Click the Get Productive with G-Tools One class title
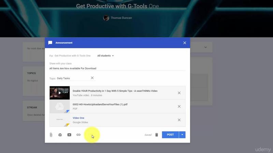This screenshot has width=273, height=153. click(117, 6)
